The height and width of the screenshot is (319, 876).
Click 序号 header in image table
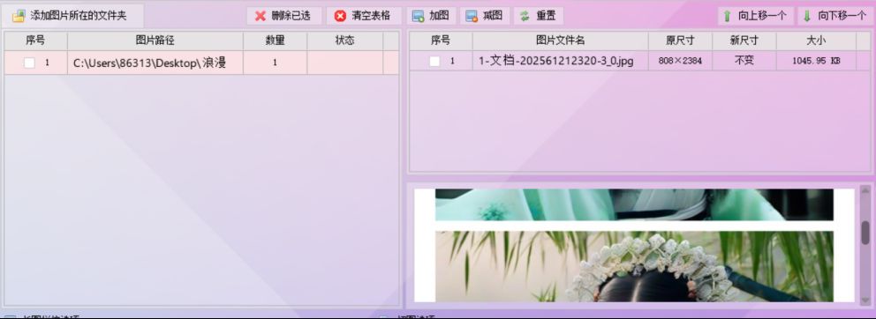(441, 41)
